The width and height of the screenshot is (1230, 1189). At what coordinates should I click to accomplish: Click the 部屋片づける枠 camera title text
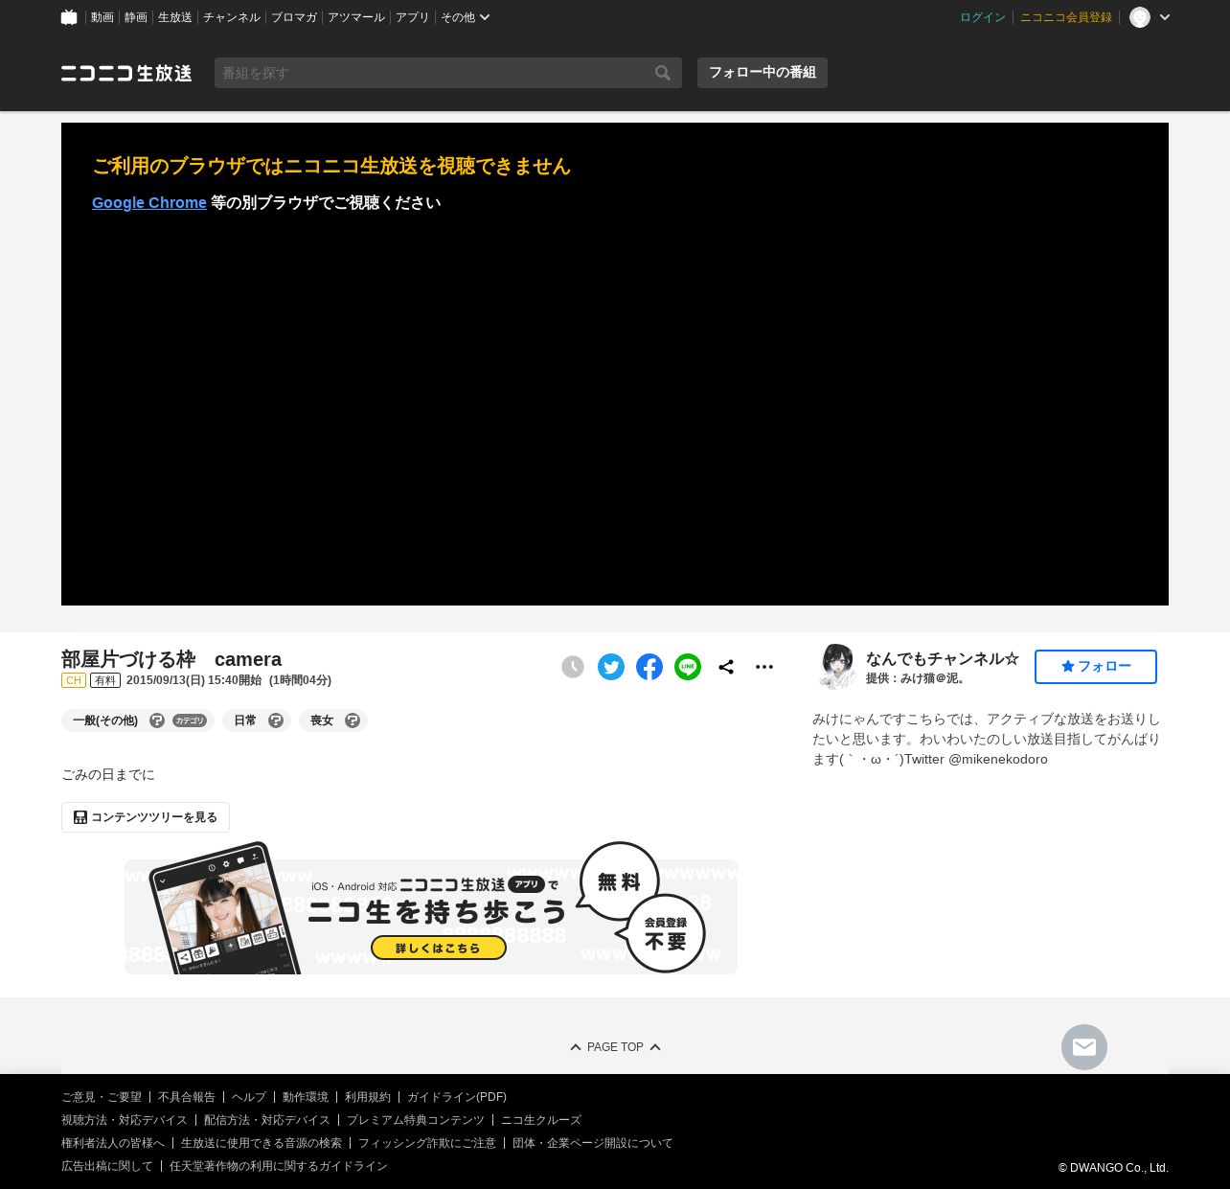[171, 659]
